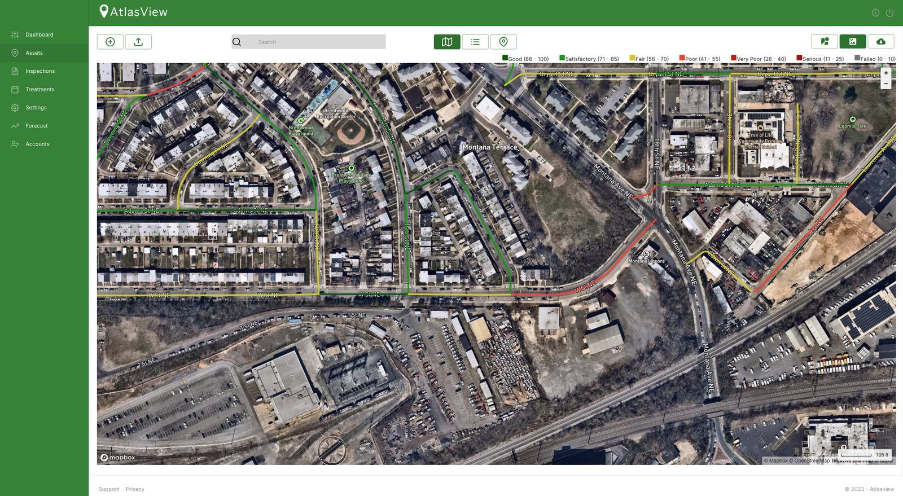903x496 pixels.
Task: Click the Mapbox logo on map
Action: tap(118, 458)
